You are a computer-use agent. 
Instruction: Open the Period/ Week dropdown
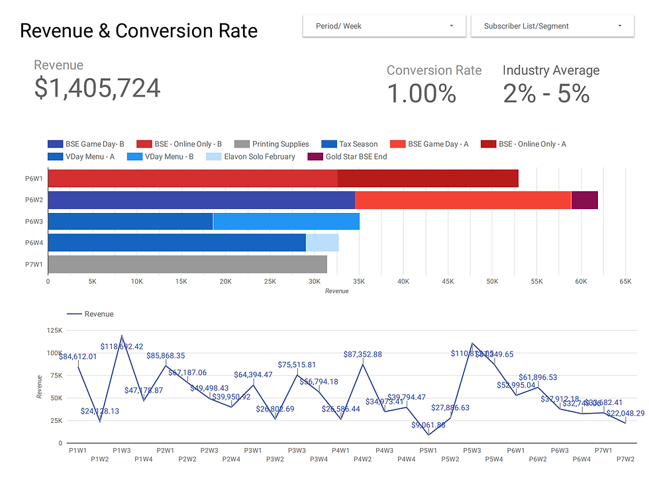tap(384, 26)
